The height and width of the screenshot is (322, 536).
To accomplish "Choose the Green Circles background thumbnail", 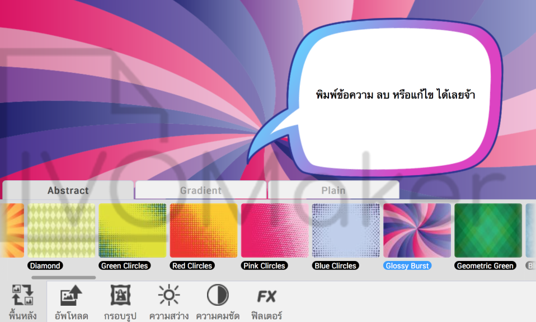I will tap(133, 230).
